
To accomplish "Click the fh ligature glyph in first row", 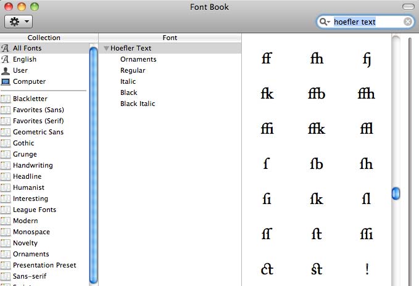I will pyautogui.click(x=317, y=59).
